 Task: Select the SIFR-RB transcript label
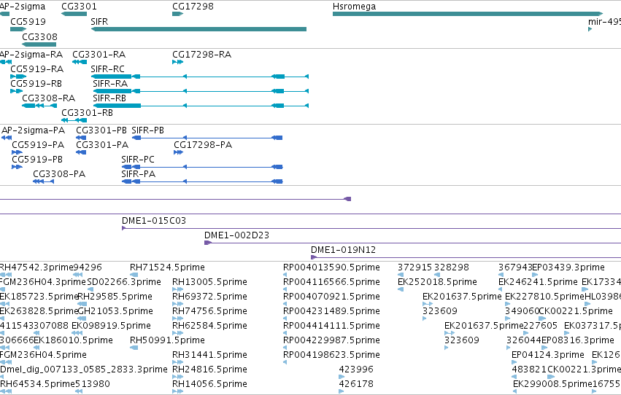[x=109, y=98]
